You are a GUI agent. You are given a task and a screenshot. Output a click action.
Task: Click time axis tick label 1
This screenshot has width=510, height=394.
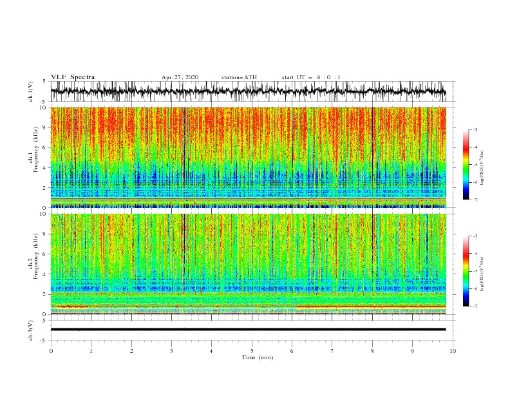click(x=91, y=351)
